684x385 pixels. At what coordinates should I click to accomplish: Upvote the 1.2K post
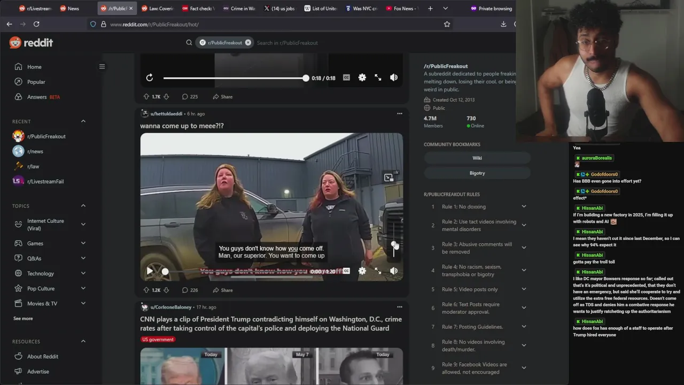click(146, 290)
